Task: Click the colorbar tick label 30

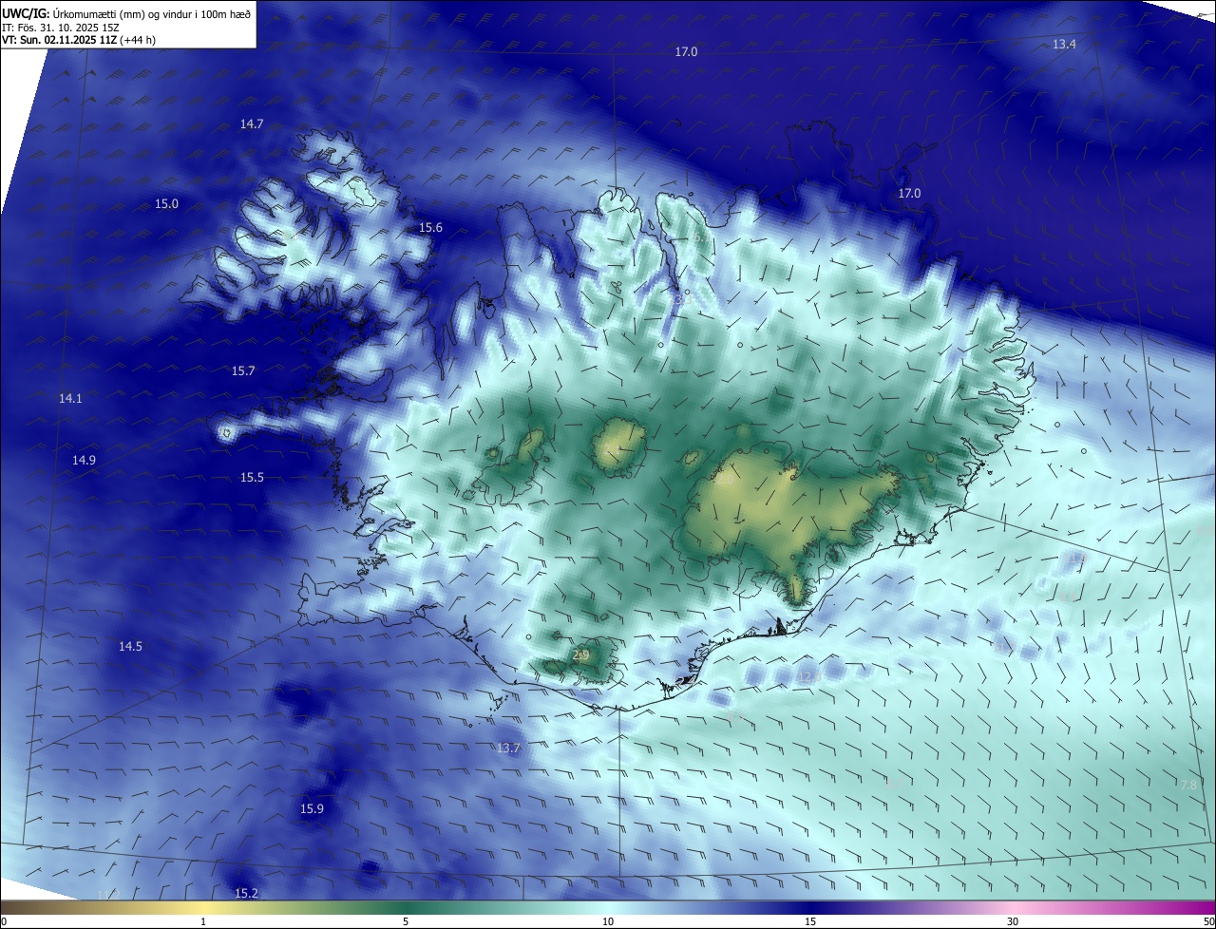Action: (x=1013, y=921)
